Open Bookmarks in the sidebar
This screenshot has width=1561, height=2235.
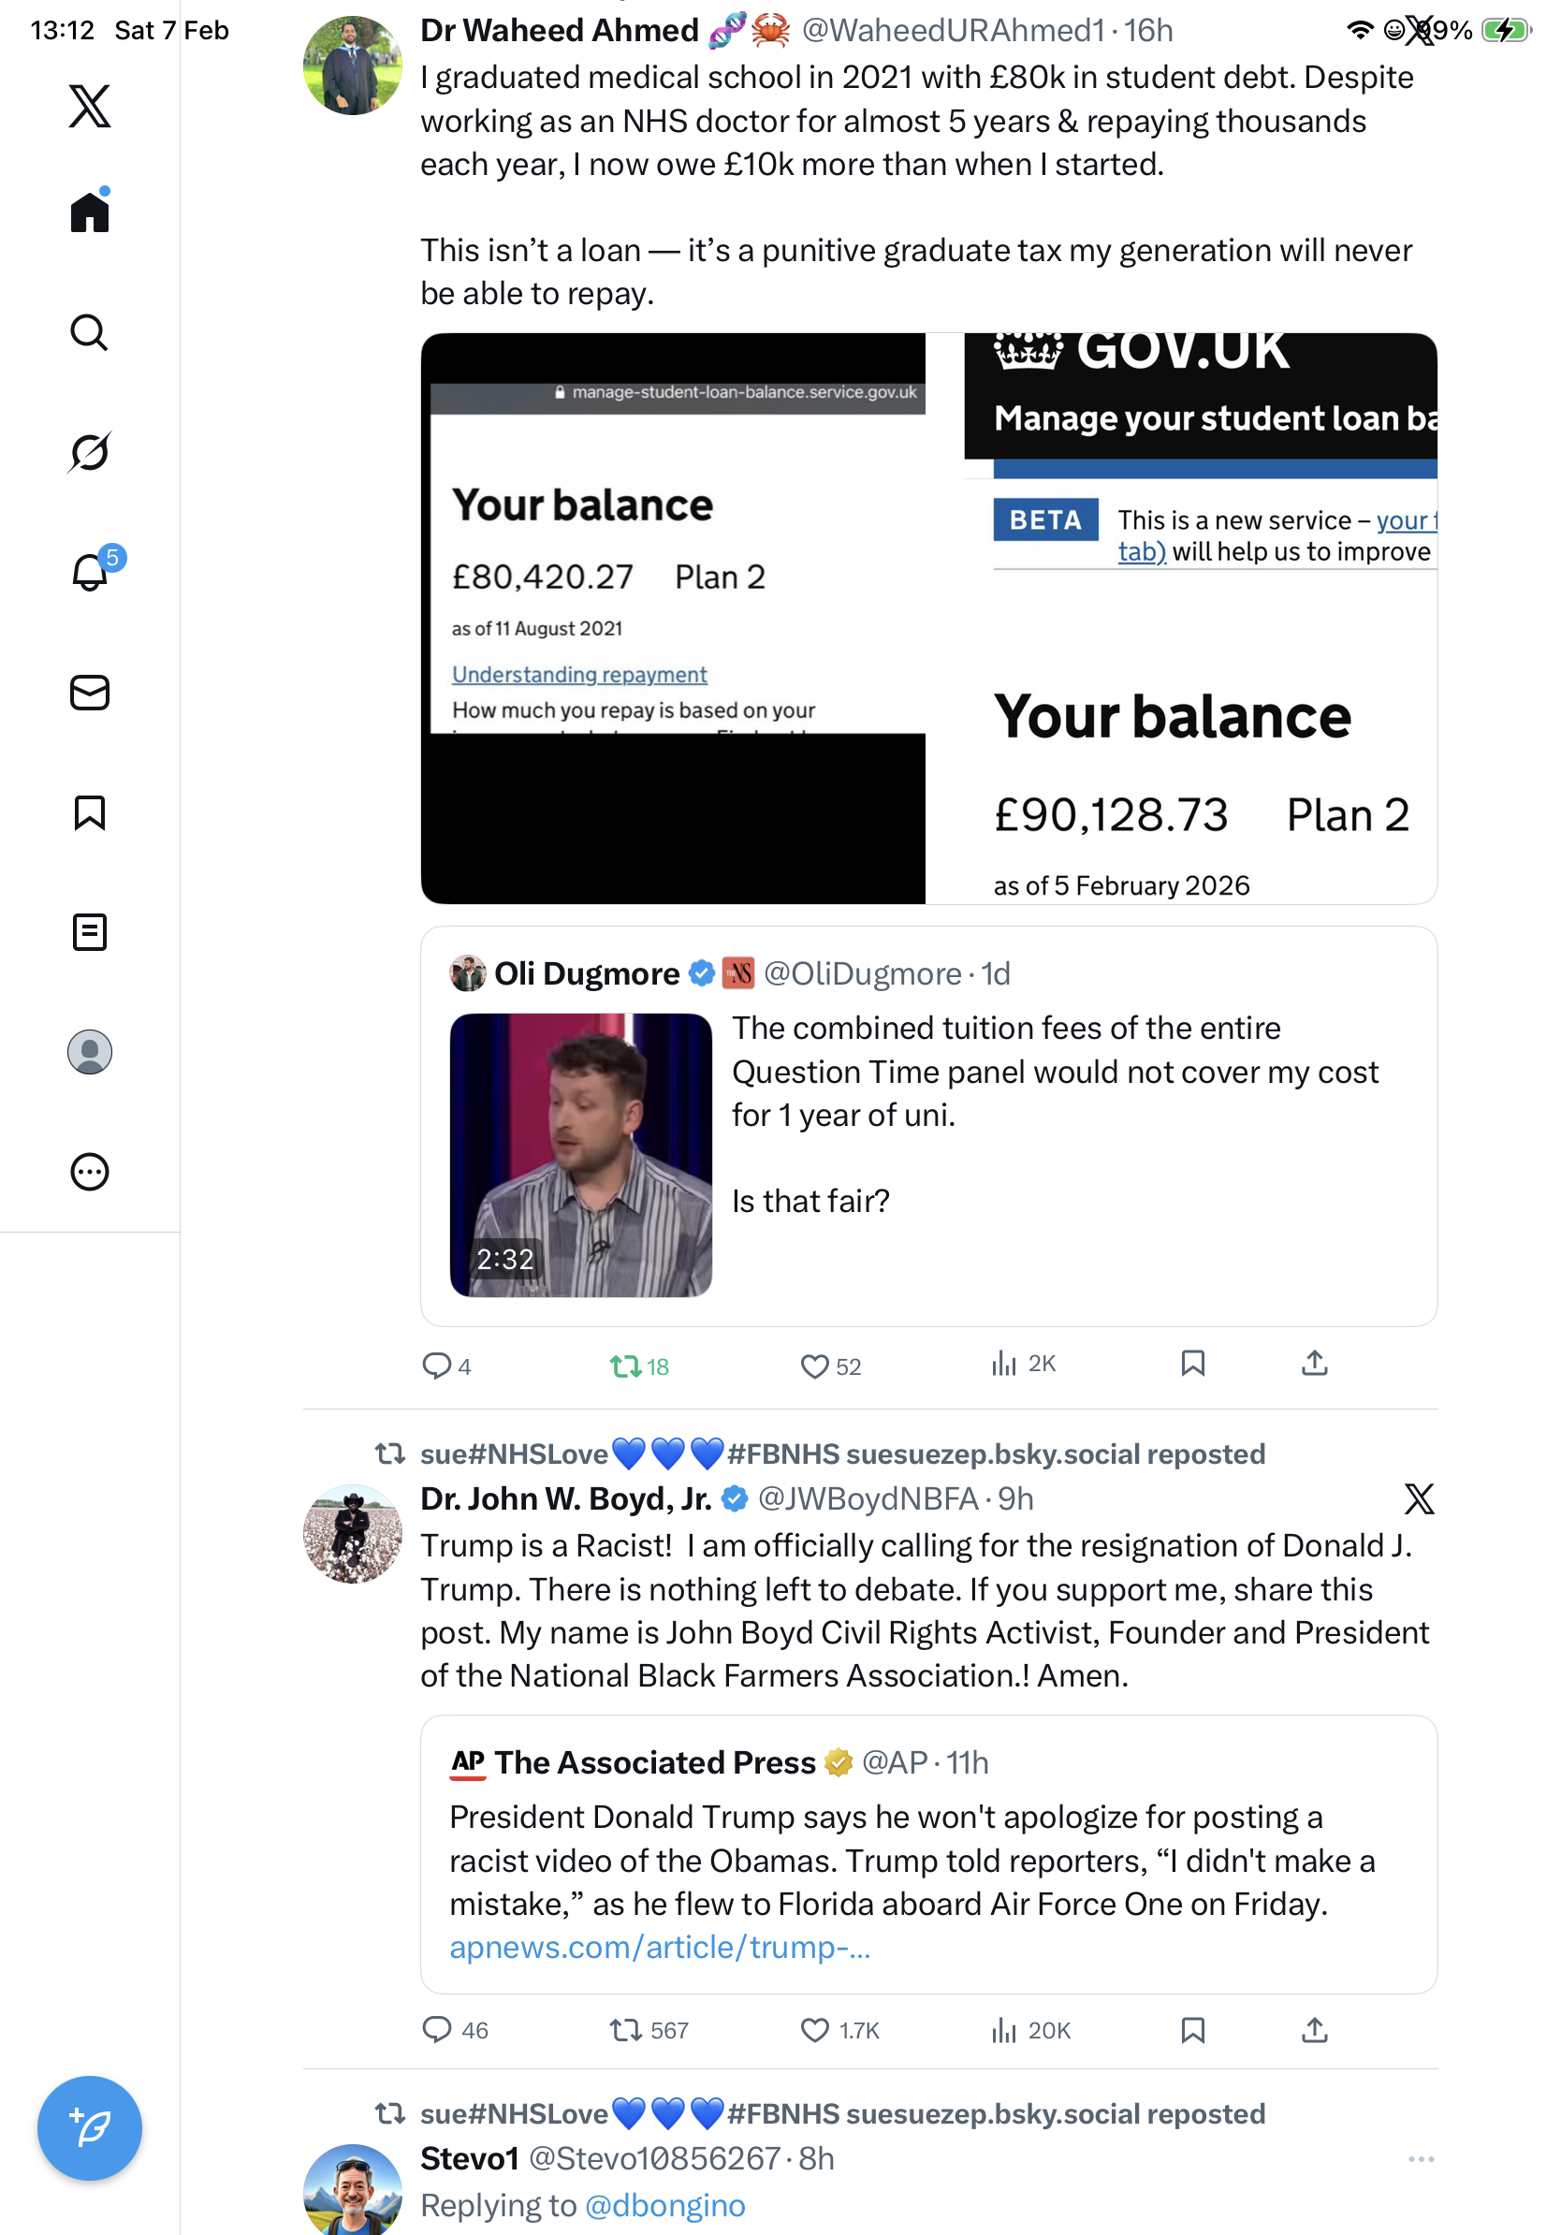pos(90,812)
